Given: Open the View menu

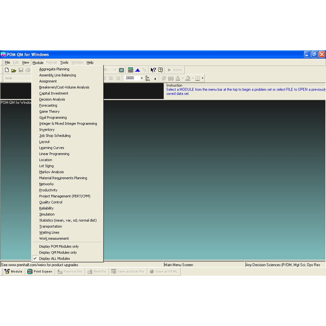Looking at the screenshot, I should (x=25, y=63).
